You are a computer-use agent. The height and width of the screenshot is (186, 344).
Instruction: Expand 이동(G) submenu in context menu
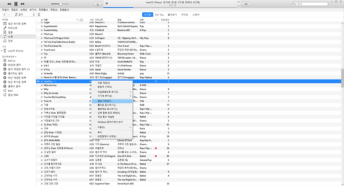tap(112, 127)
